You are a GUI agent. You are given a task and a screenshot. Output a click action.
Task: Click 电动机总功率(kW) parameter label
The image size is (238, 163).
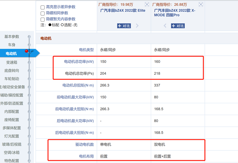79,61
